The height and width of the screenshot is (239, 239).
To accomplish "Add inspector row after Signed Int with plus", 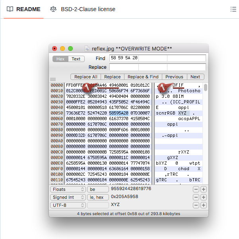I will coord(203,197).
